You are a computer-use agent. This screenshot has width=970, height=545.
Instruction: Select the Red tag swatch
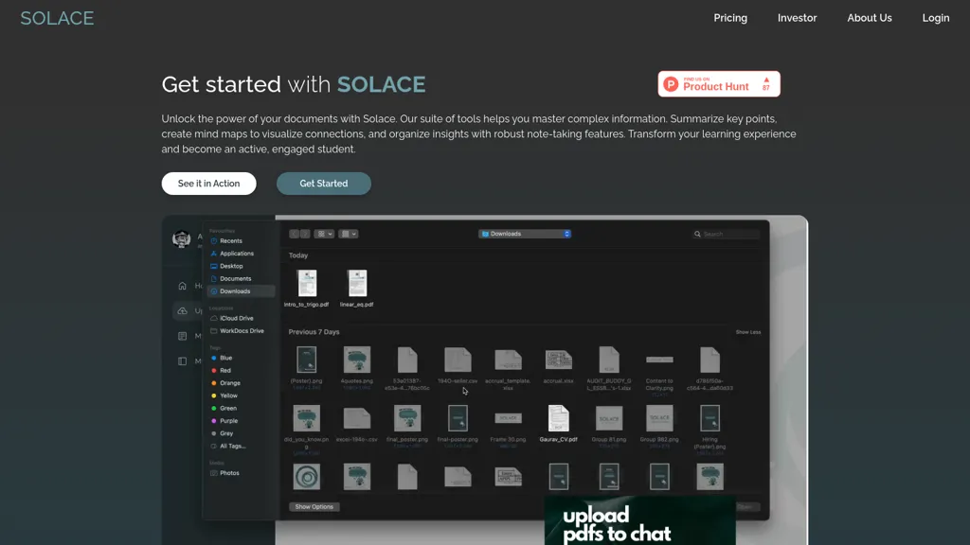coord(214,370)
